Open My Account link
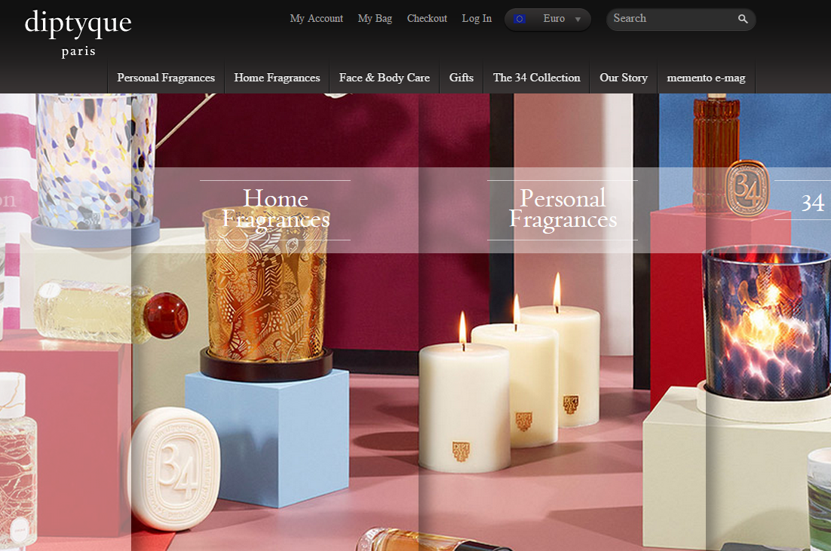This screenshot has width=831, height=551. click(x=317, y=19)
